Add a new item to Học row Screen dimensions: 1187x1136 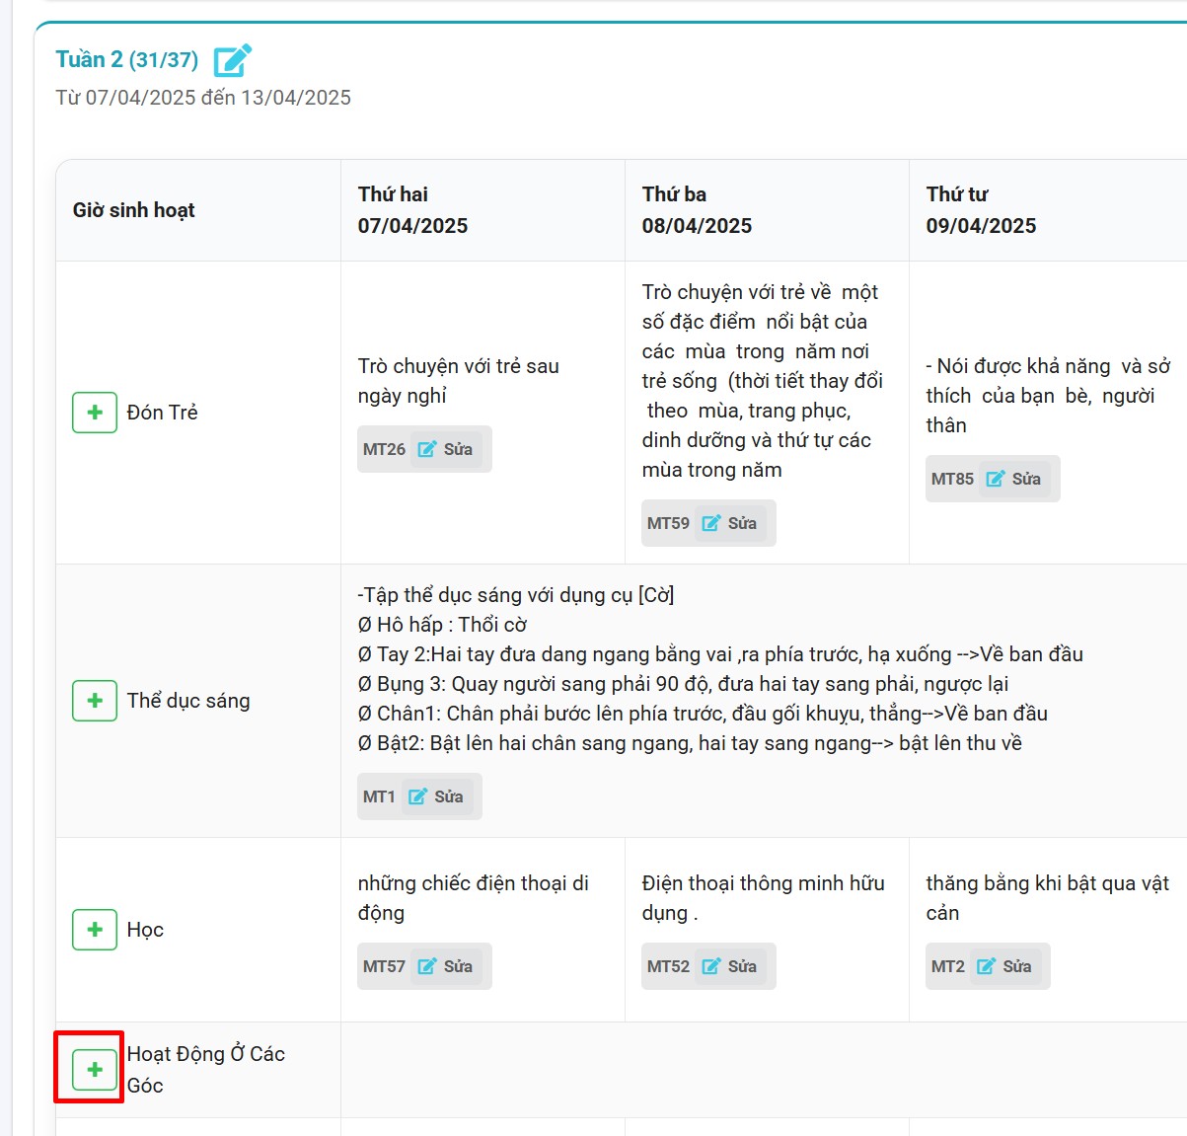pos(95,930)
